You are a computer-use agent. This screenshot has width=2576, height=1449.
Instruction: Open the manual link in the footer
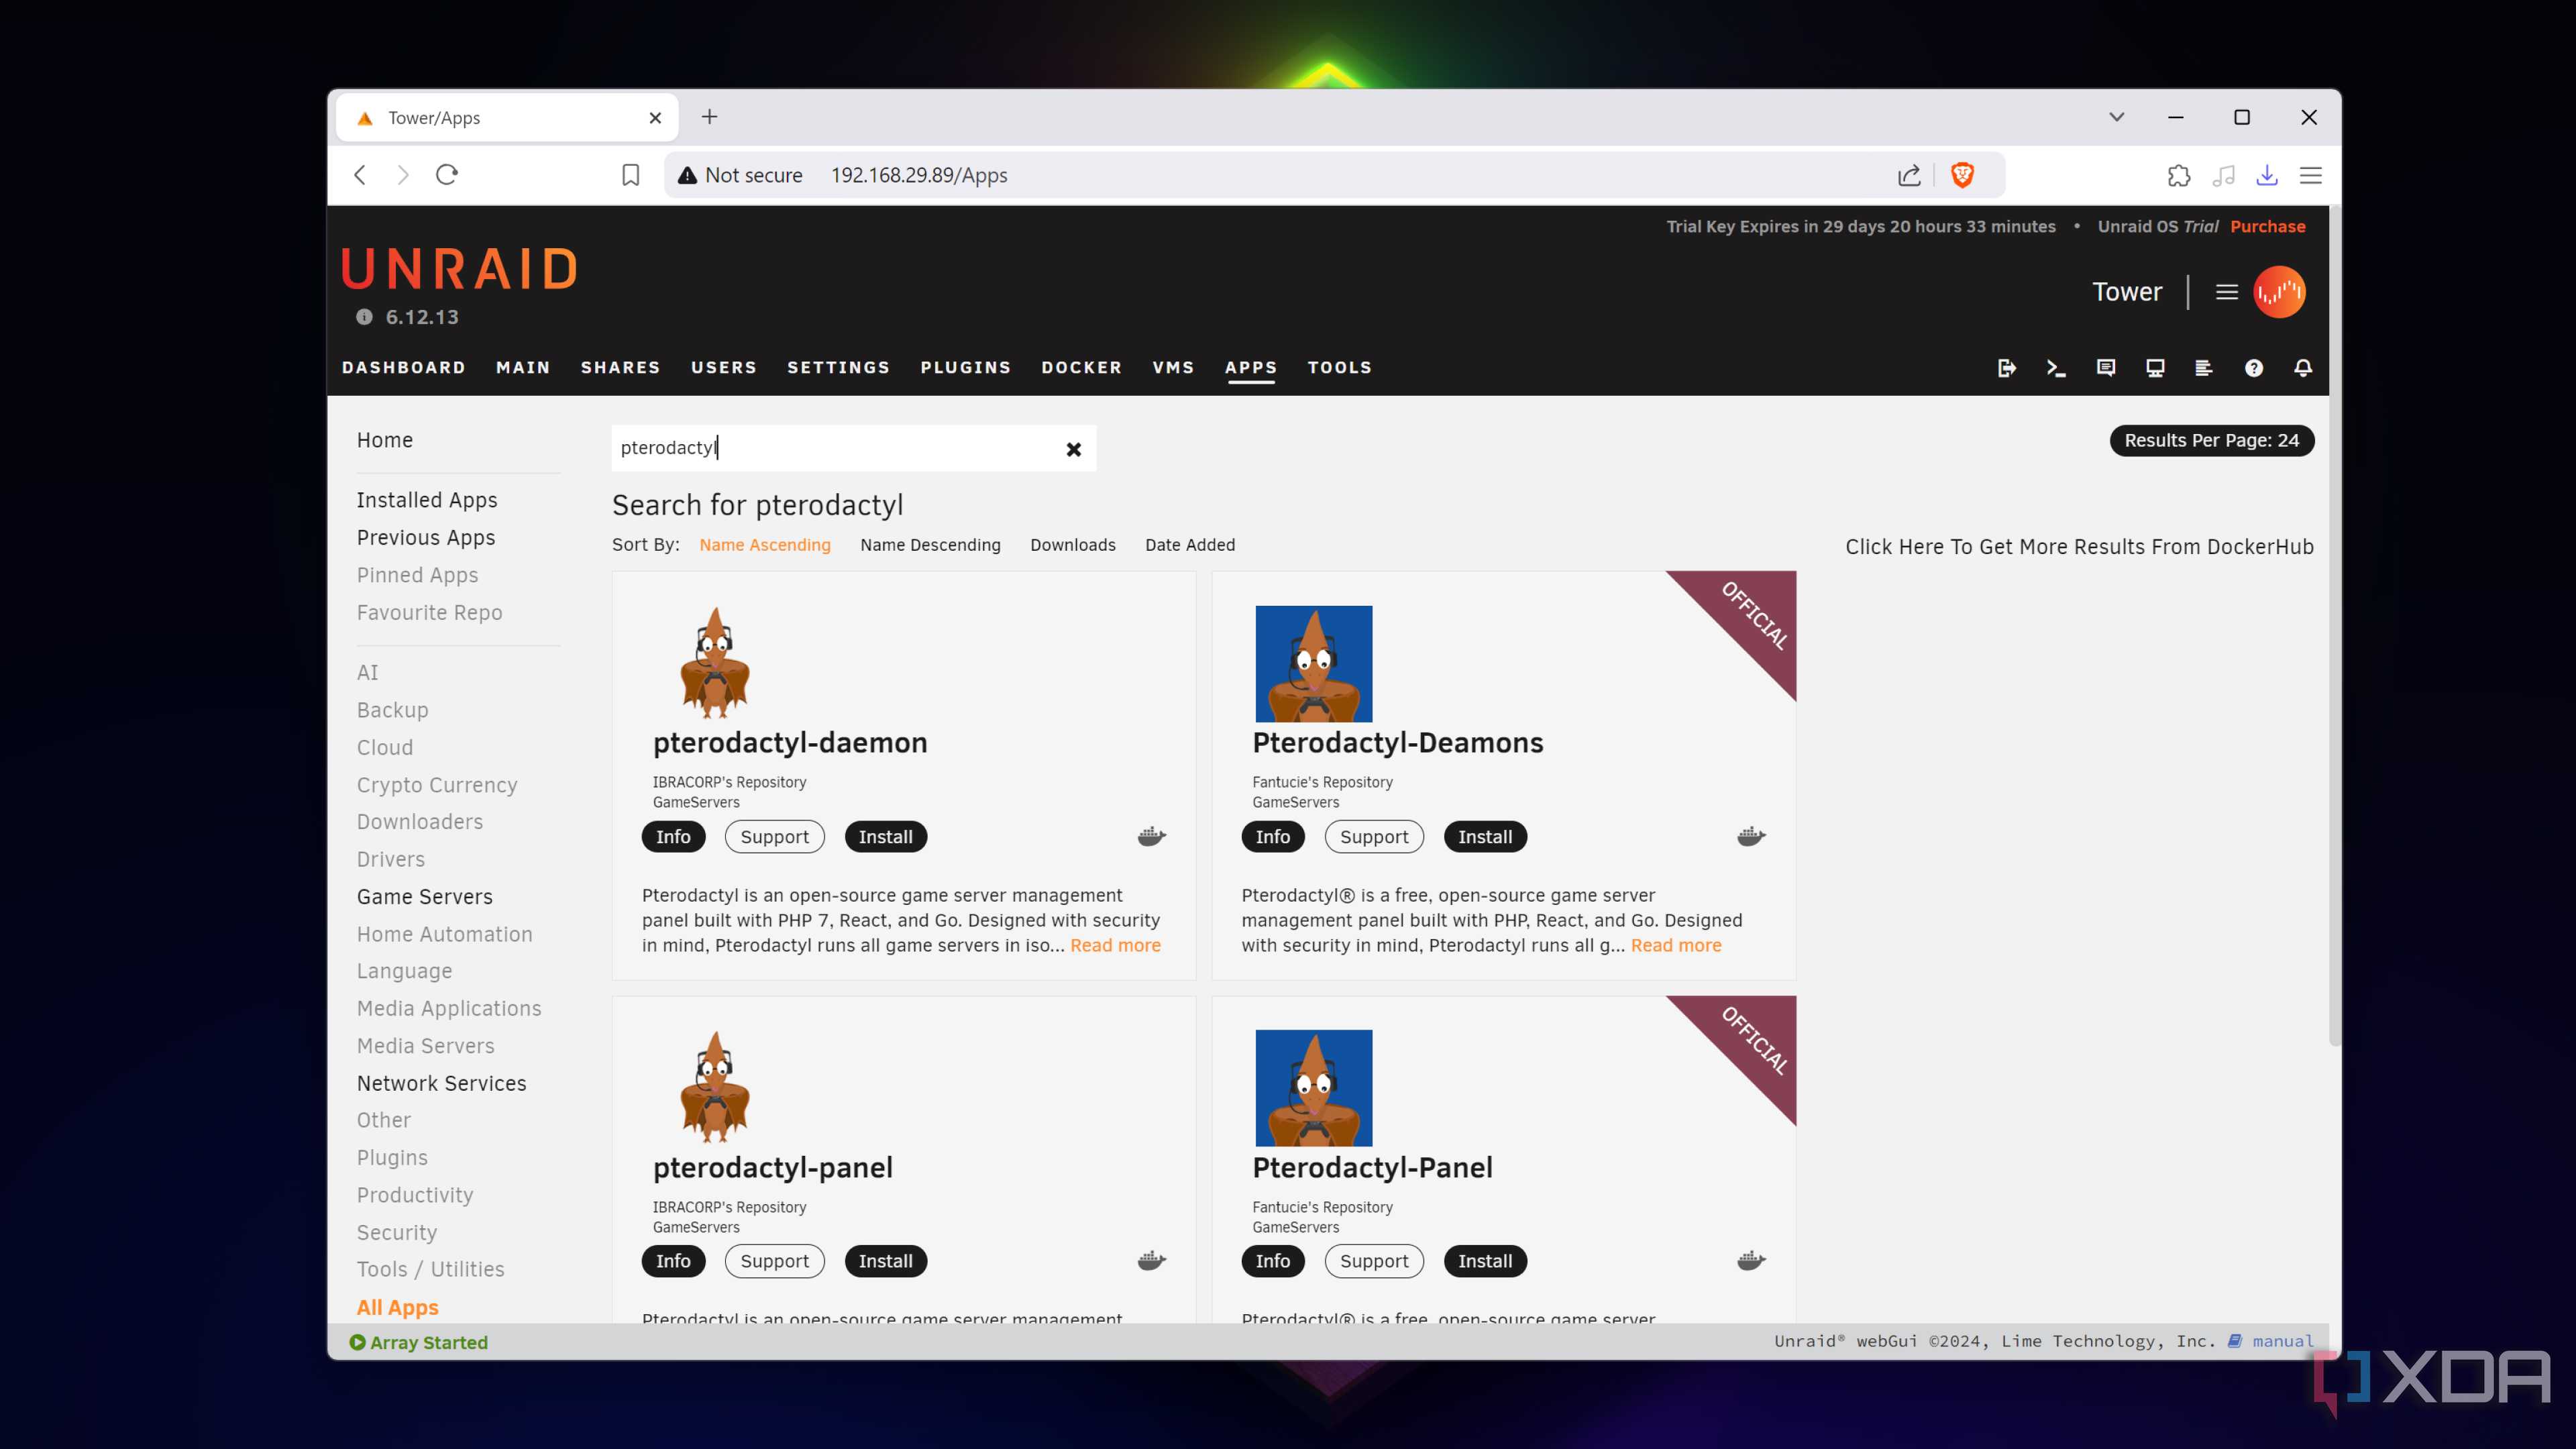point(2282,1341)
